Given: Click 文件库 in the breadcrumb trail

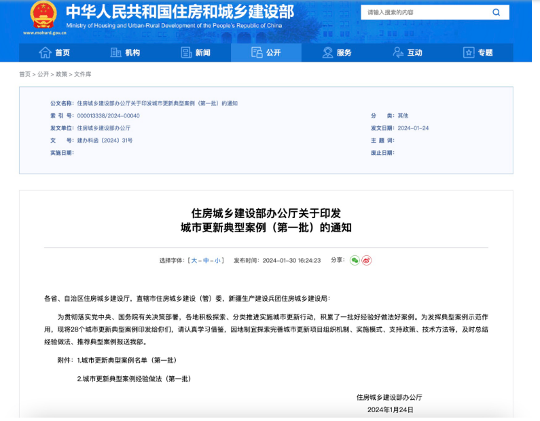Looking at the screenshot, I should [82, 74].
